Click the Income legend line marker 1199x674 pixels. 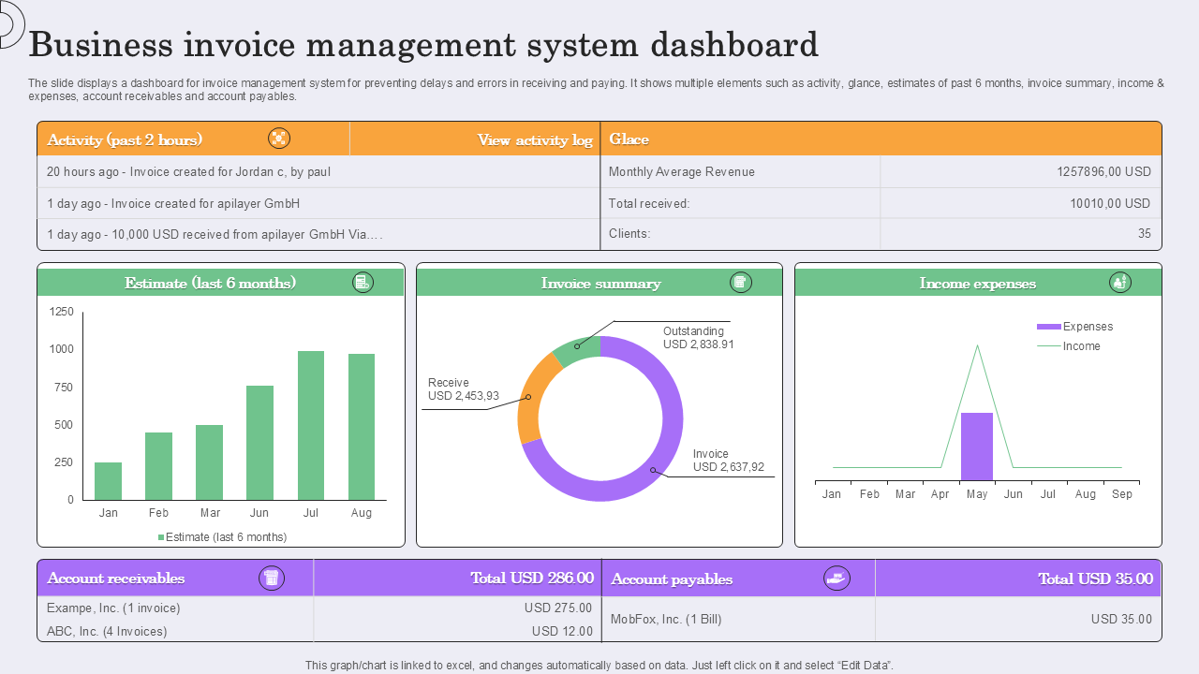(1048, 346)
